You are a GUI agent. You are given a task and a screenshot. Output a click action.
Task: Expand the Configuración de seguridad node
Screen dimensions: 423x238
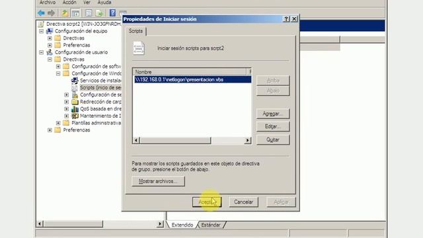66,95
